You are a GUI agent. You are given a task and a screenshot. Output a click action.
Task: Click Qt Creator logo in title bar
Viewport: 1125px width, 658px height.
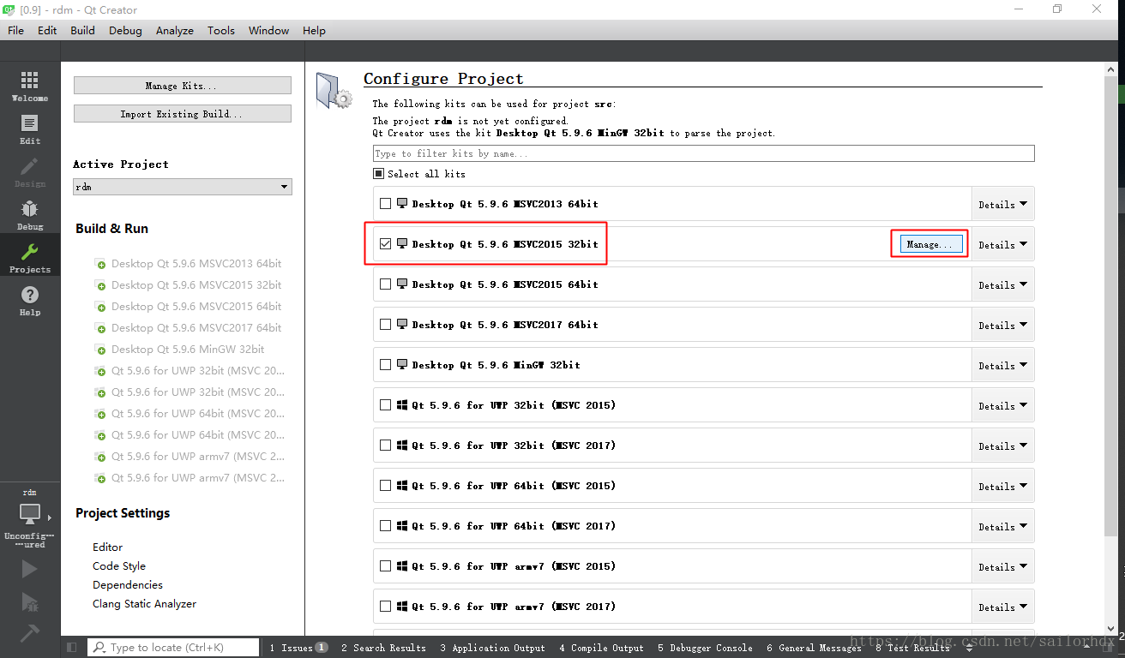(x=9, y=9)
